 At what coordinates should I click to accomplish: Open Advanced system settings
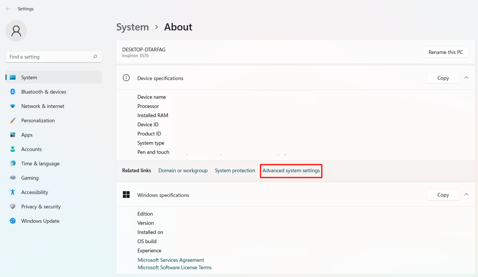pos(291,170)
